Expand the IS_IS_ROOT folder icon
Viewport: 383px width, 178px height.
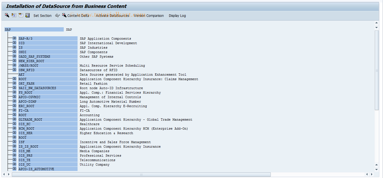(14, 146)
